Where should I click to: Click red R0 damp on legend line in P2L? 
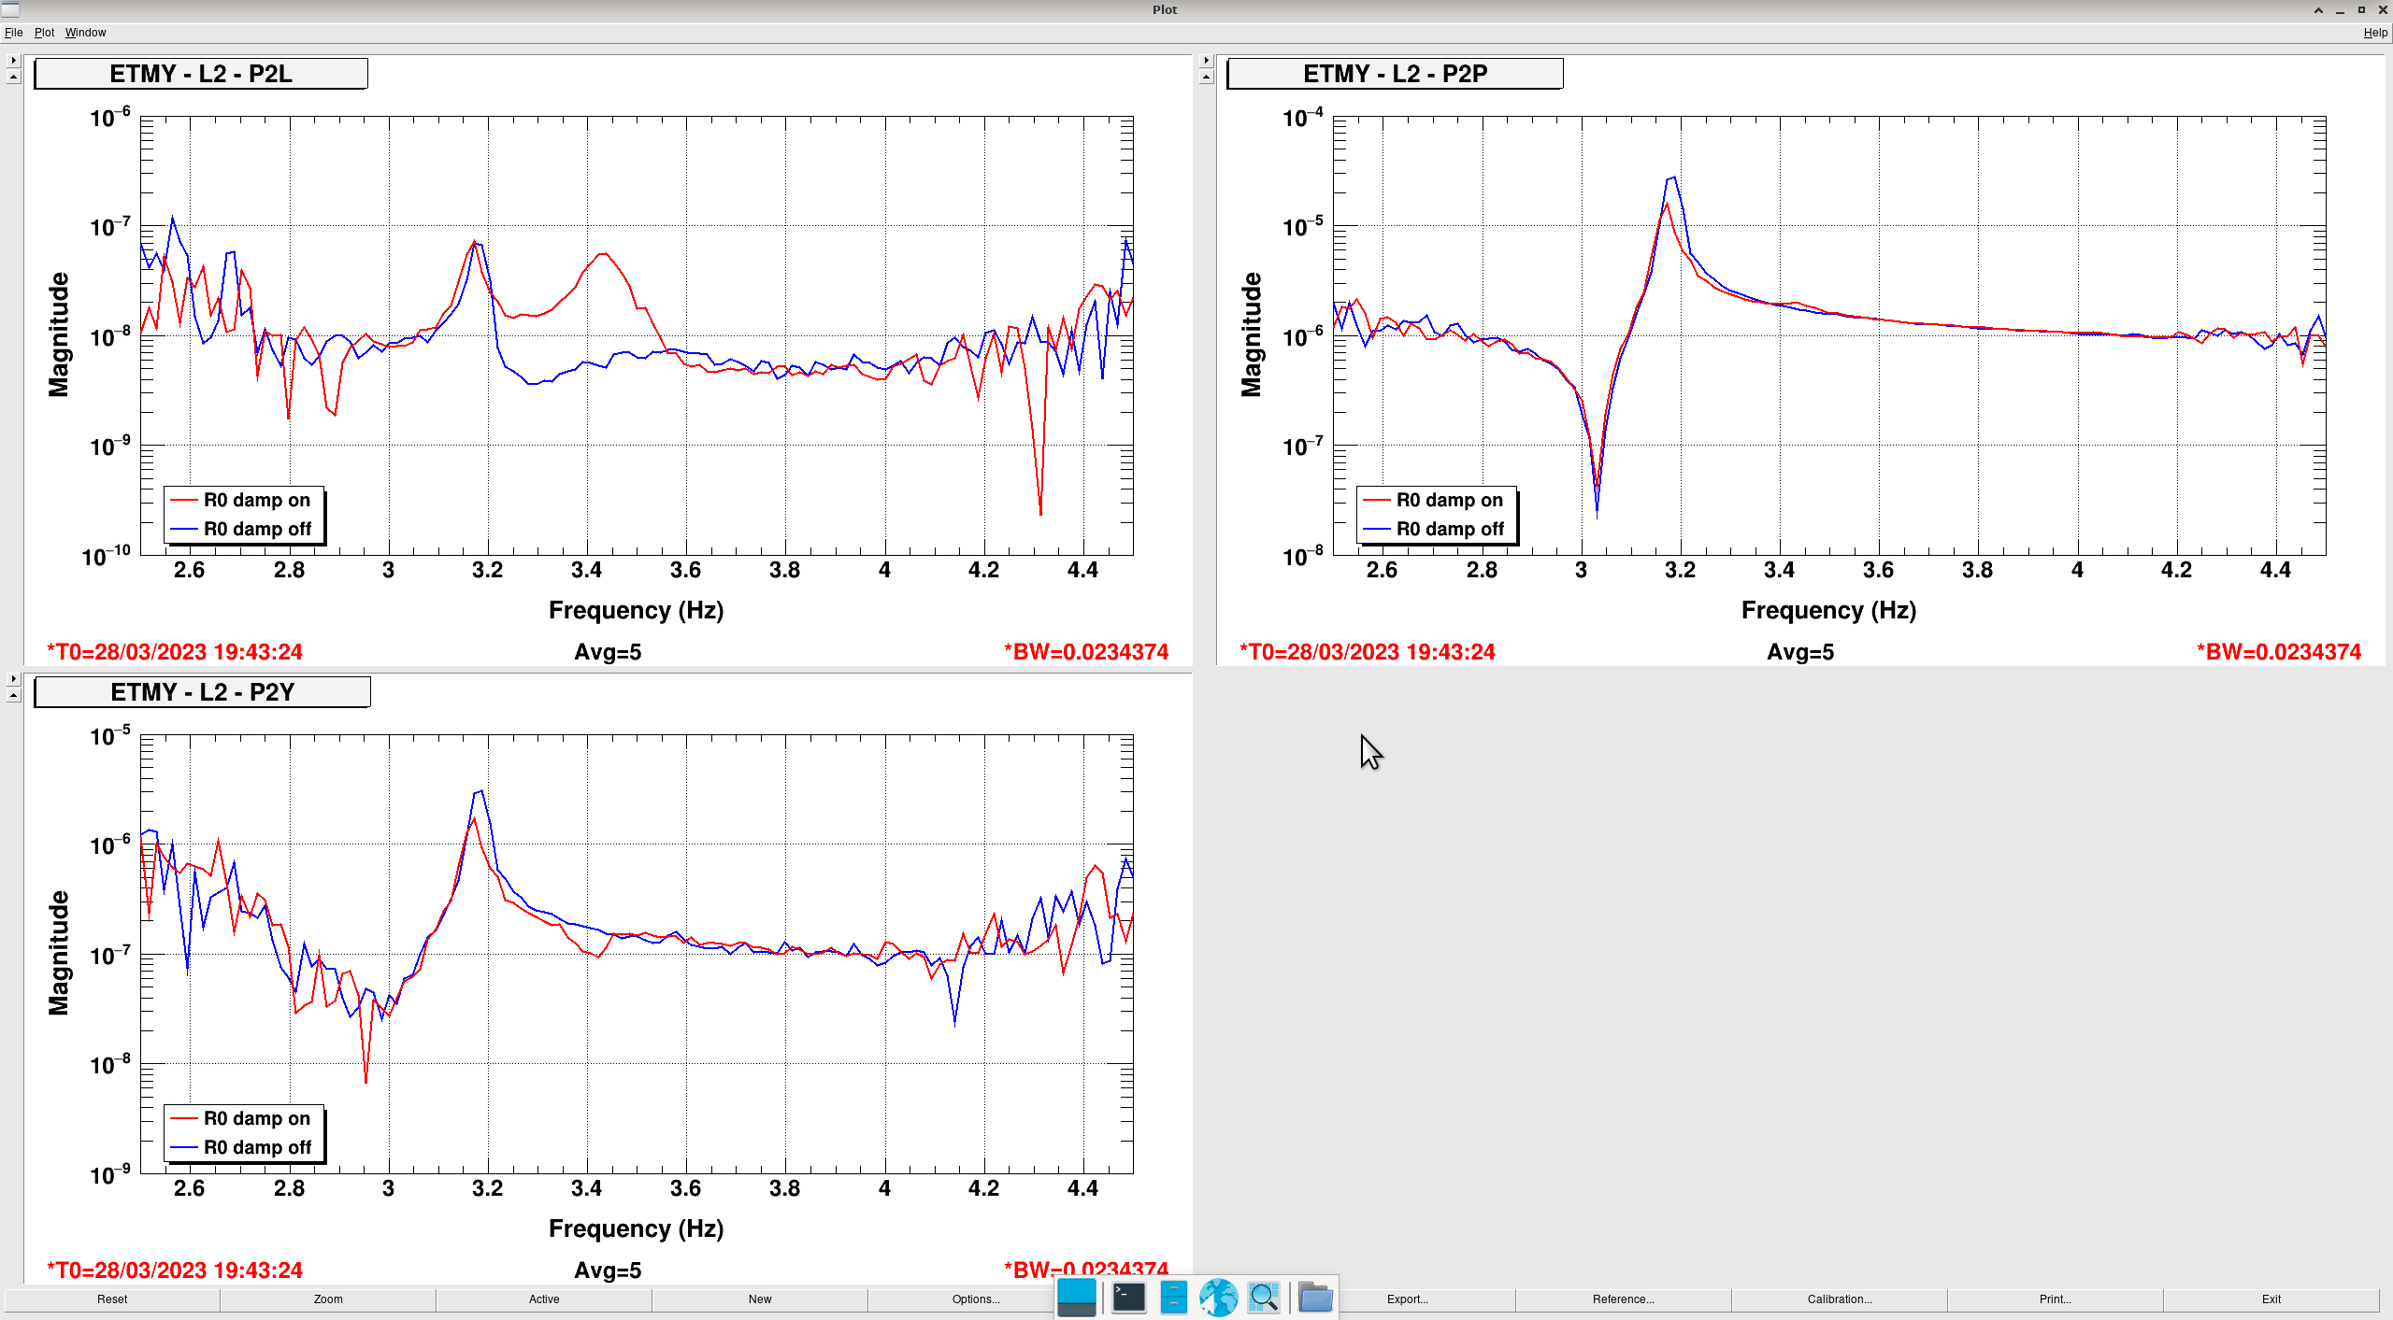183,501
